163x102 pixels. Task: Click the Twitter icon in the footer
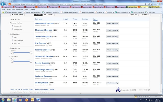(x=149, y=90)
